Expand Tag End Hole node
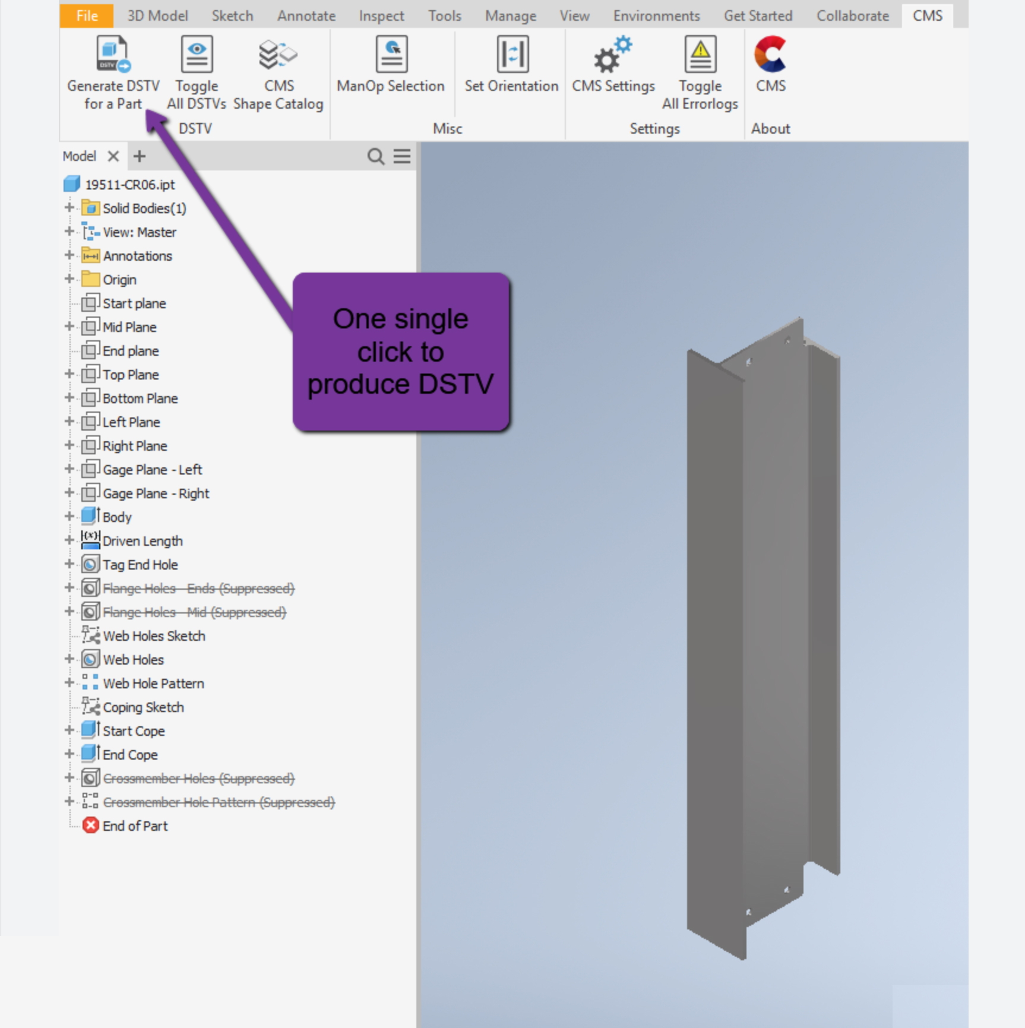1025x1028 pixels. pyautogui.click(x=69, y=564)
